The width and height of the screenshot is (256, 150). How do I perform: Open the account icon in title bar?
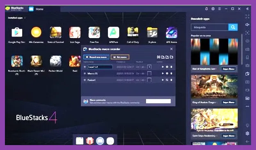[213, 9]
